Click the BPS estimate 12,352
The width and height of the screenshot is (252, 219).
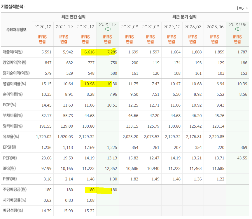pos(111,169)
